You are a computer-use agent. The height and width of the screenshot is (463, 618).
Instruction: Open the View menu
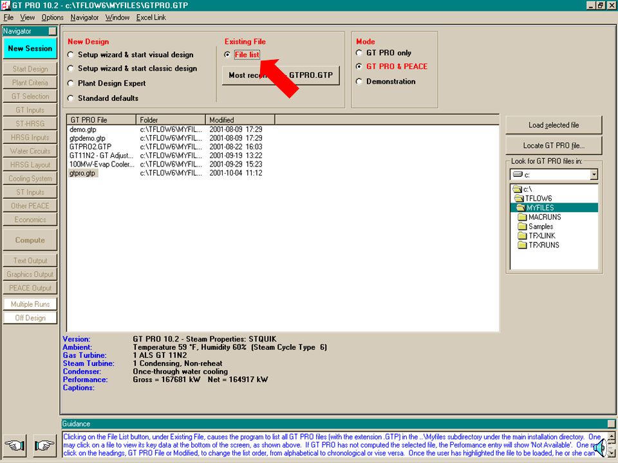tap(28, 17)
